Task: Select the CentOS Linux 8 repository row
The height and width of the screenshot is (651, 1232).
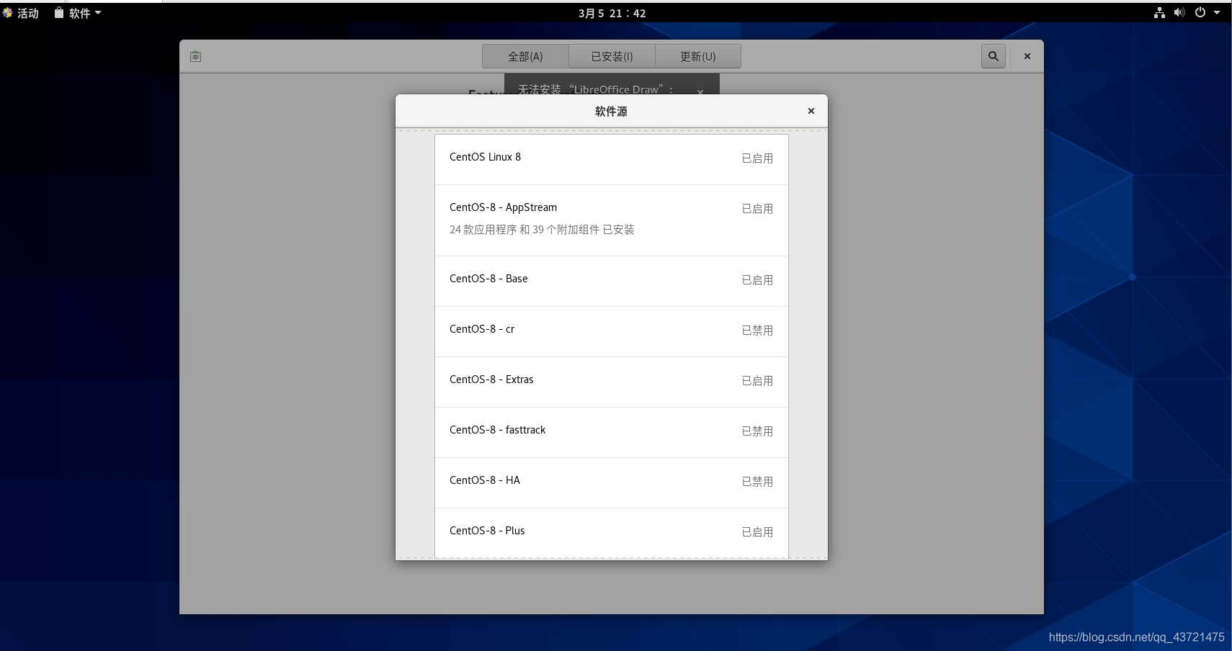Action: tap(612, 160)
